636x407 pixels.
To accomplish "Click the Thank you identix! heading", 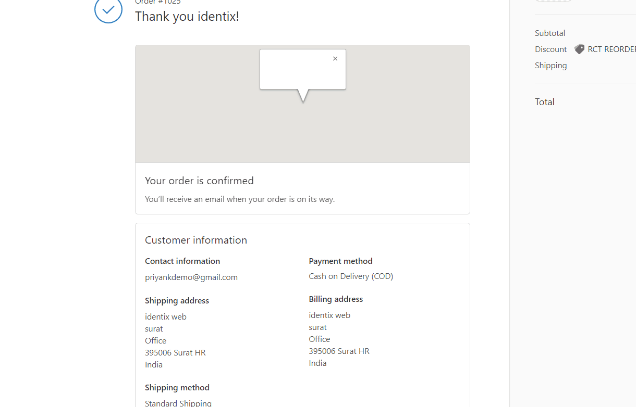I will (x=187, y=17).
